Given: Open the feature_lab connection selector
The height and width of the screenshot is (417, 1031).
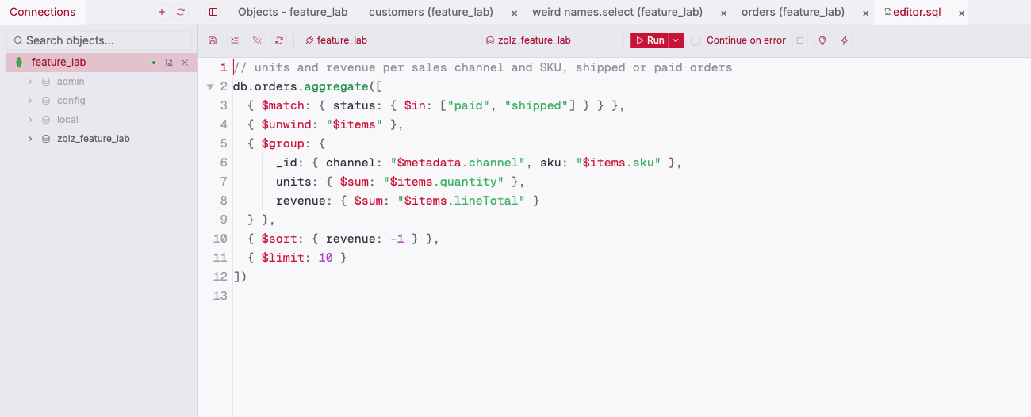Looking at the screenshot, I should (387, 40).
